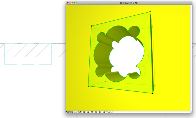Select the bottom-right corner node of the green box
Viewport: 196px width, 118px height.
tap(153, 93)
